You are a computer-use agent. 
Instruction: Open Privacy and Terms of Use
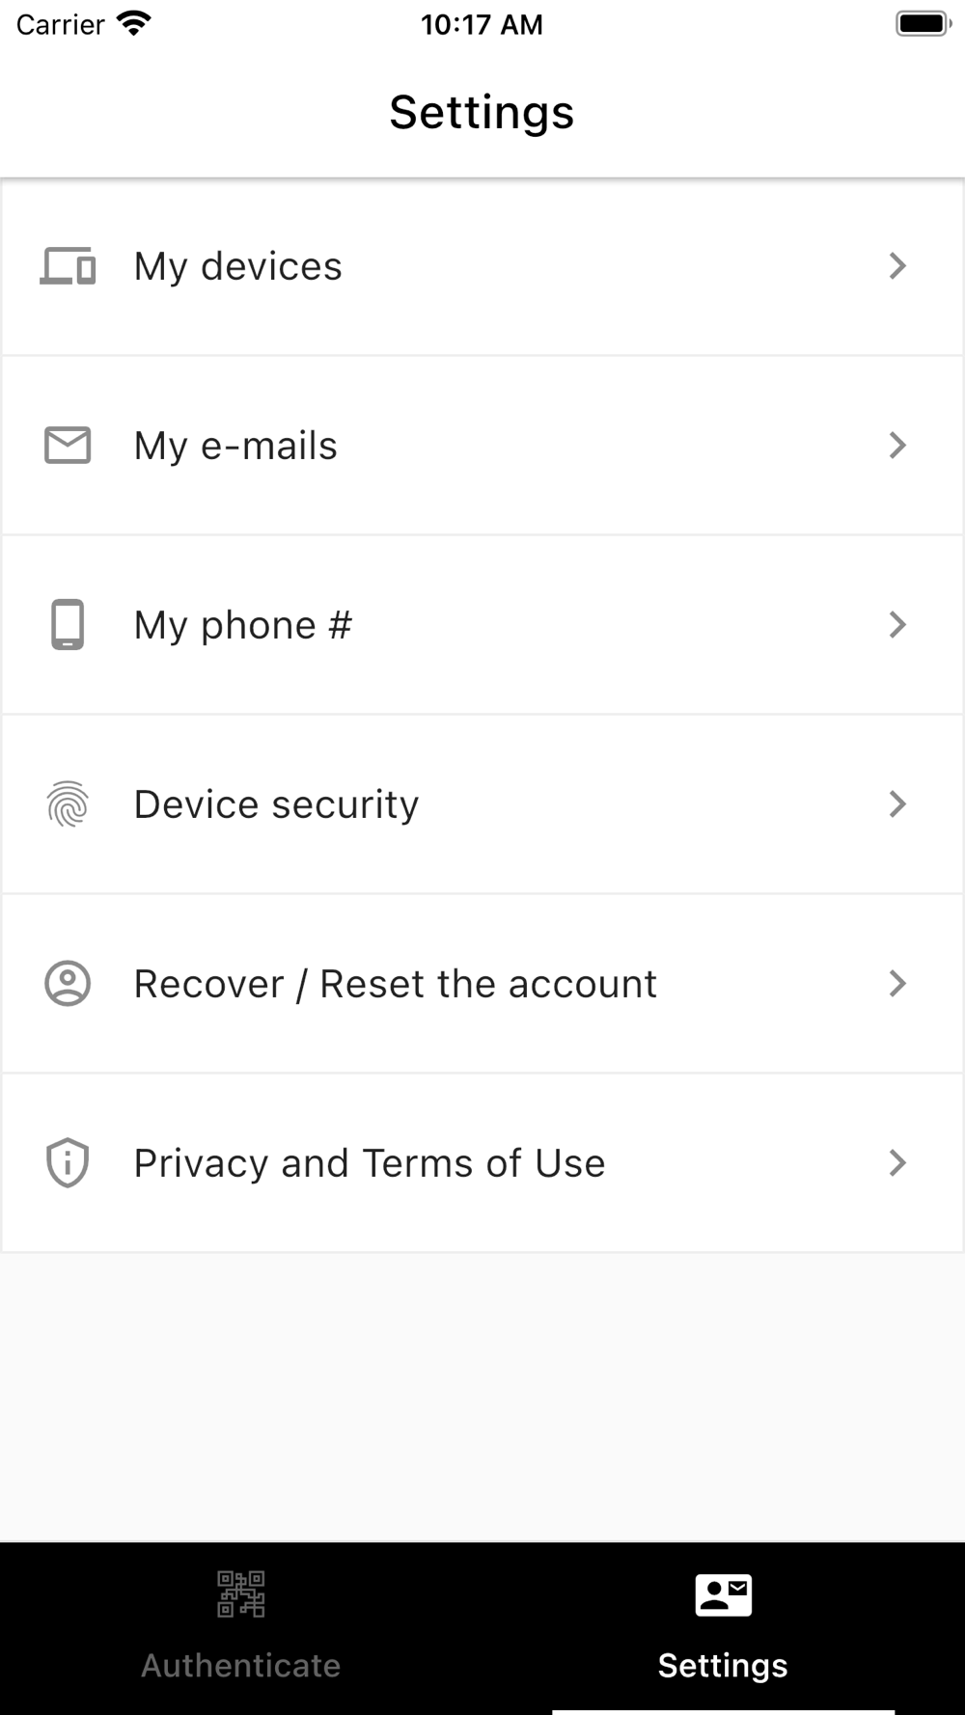point(482,1163)
